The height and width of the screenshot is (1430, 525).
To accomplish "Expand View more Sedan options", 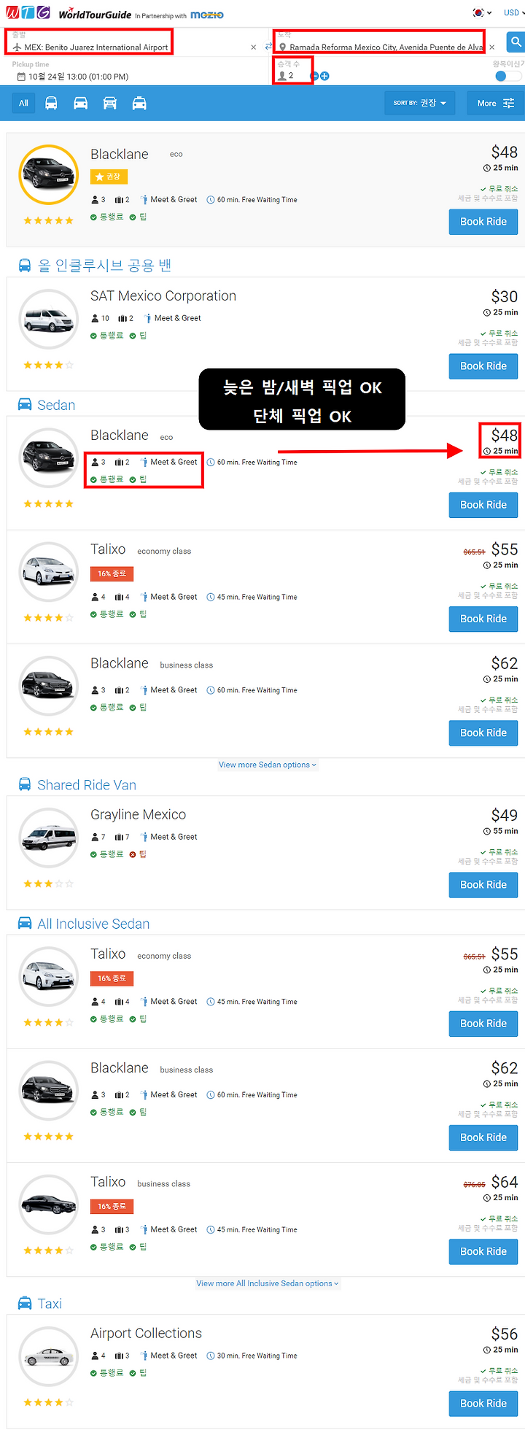I will tap(267, 765).
